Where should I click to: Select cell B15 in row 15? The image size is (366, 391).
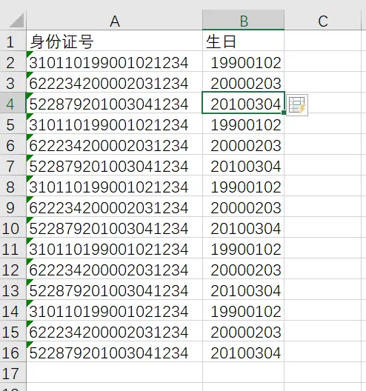coord(243,331)
